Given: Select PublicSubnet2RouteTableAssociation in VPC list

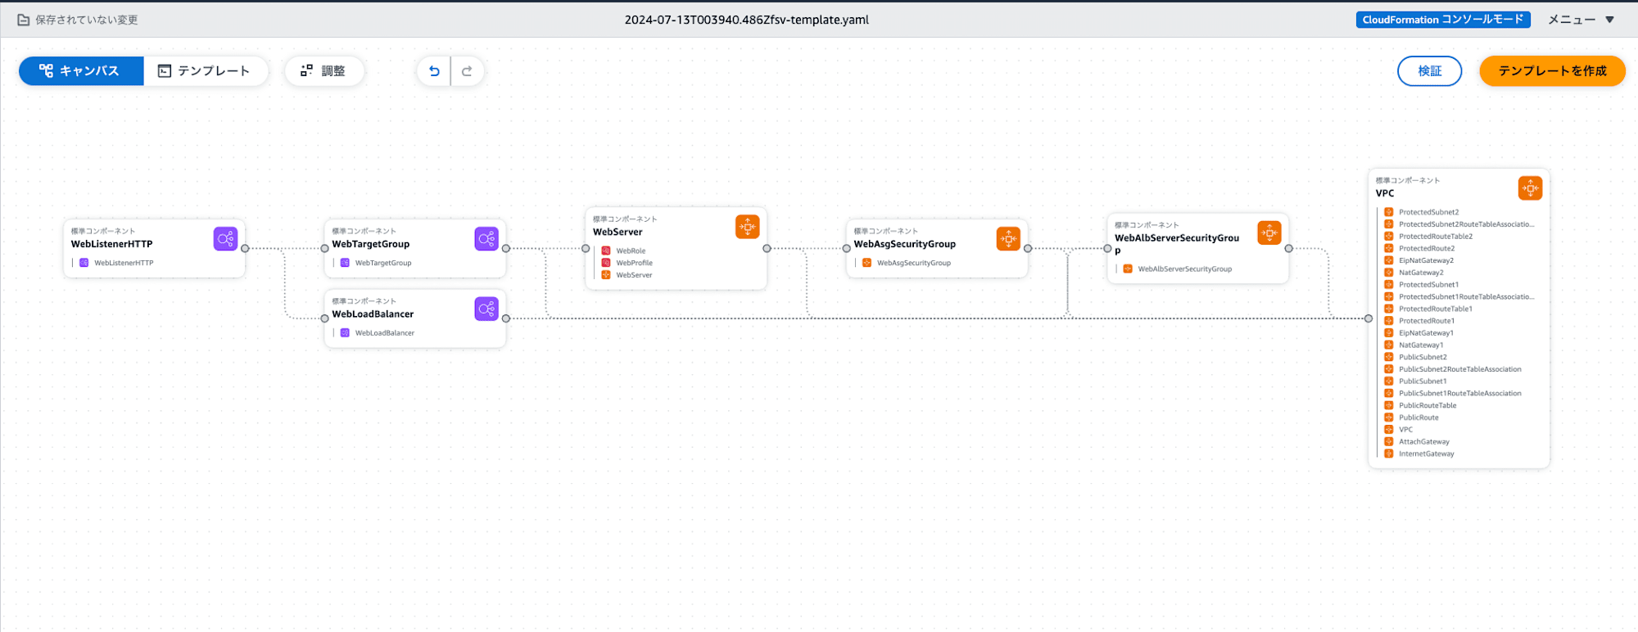Looking at the screenshot, I should coord(1460,369).
